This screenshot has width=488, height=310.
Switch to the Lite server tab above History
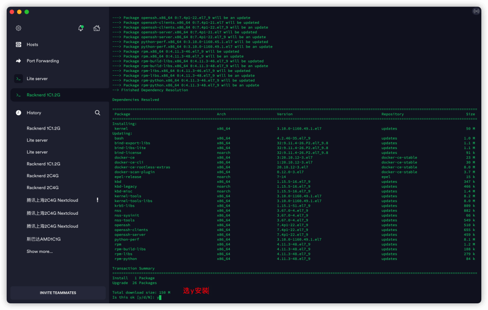[37, 79]
